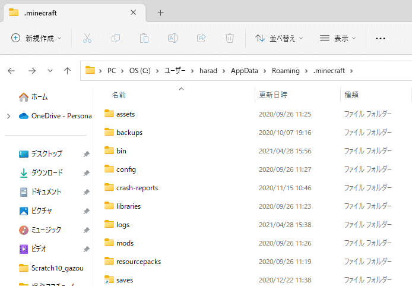This screenshot has height=286, width=412.
Task: Open ホーム in navigation pane
Action: point(33,97)
